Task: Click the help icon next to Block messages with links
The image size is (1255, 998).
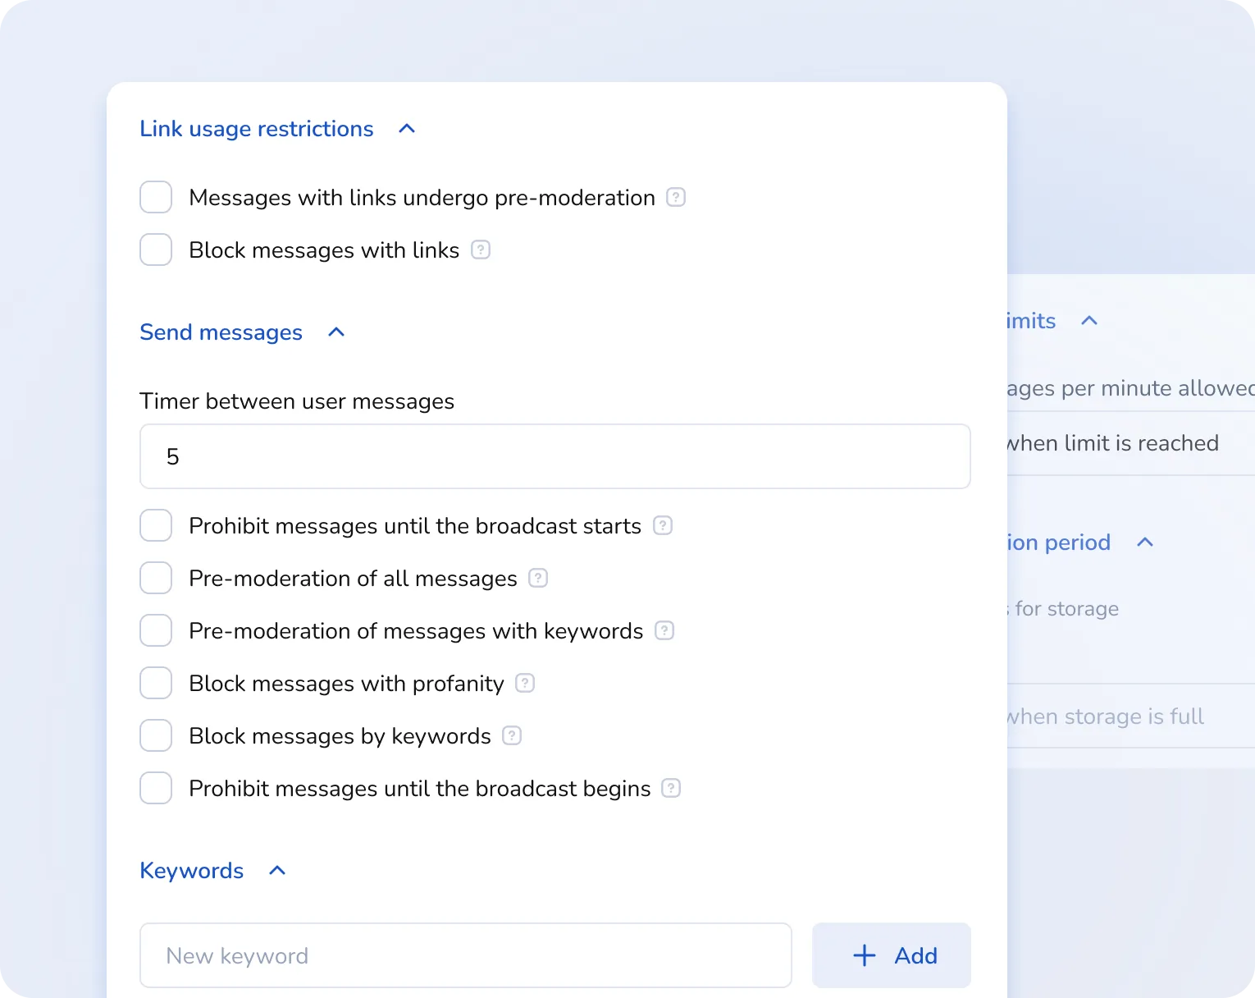Action: pyautogui.click(x=480, y=249)
